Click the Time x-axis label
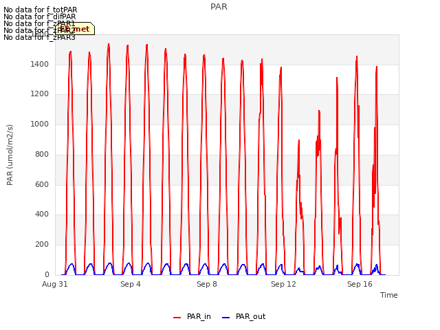This screenshot has height=330, width=440. pos(389,295)
